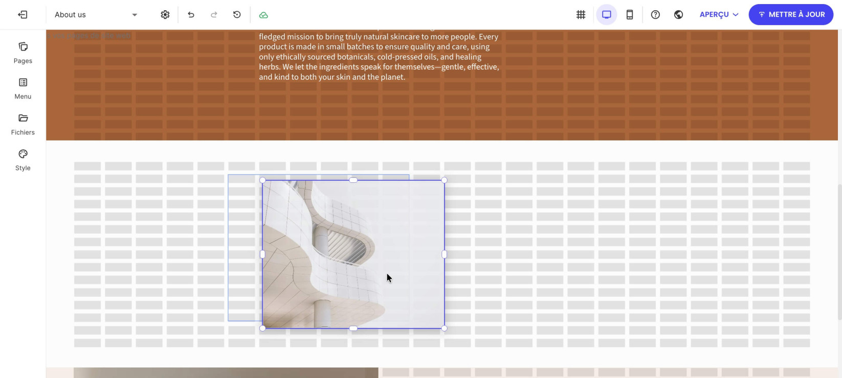Screen dimensions: 842x378
Task: Open the language globe icon
Action: point(678,15)
